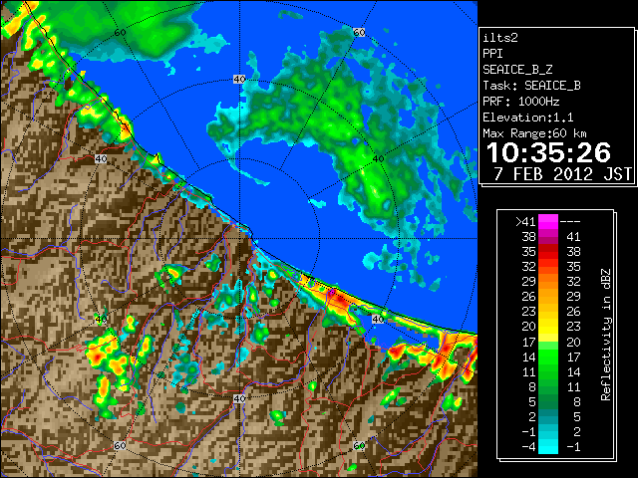The image size is (638, 478).
Task: Pick the cyan legend band beside "-4"
Action: [548, 447]
